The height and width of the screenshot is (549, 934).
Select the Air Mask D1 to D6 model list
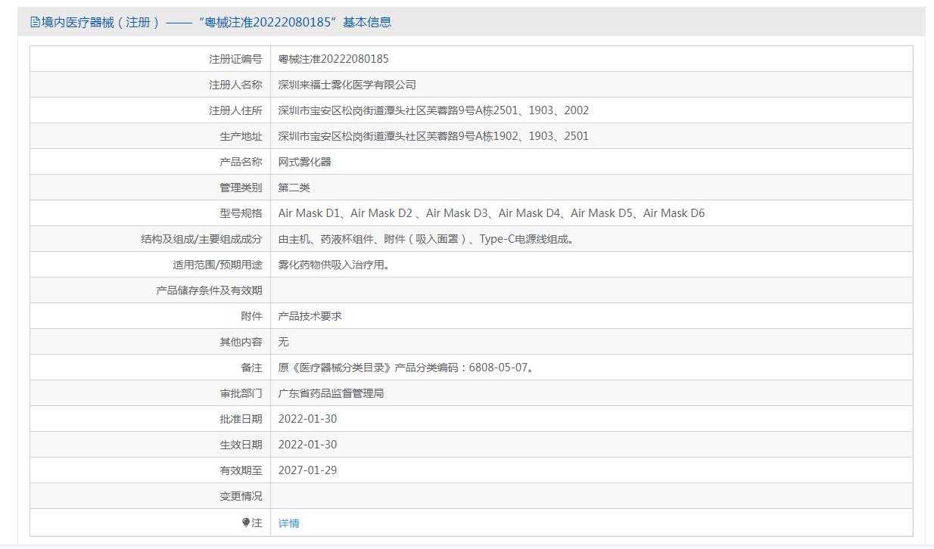coord(491,213)
